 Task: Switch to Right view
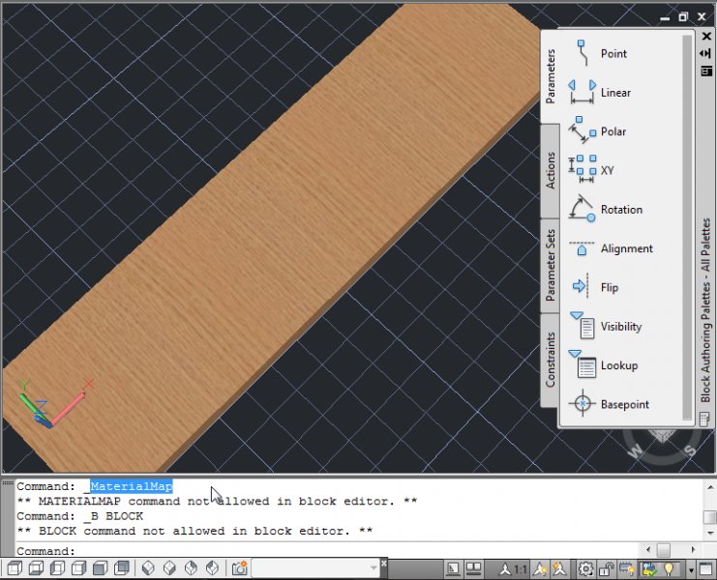(x=78, y=568)
